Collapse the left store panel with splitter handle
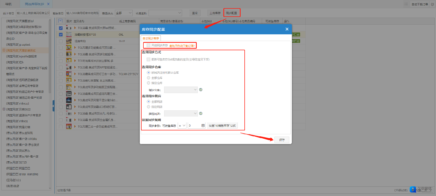This screenshot has width=436, height=196. (53, 106)
